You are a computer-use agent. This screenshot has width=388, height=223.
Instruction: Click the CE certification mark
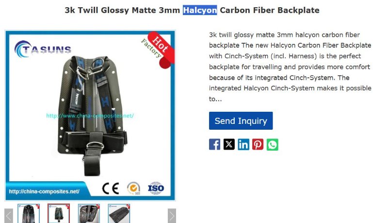111,189
